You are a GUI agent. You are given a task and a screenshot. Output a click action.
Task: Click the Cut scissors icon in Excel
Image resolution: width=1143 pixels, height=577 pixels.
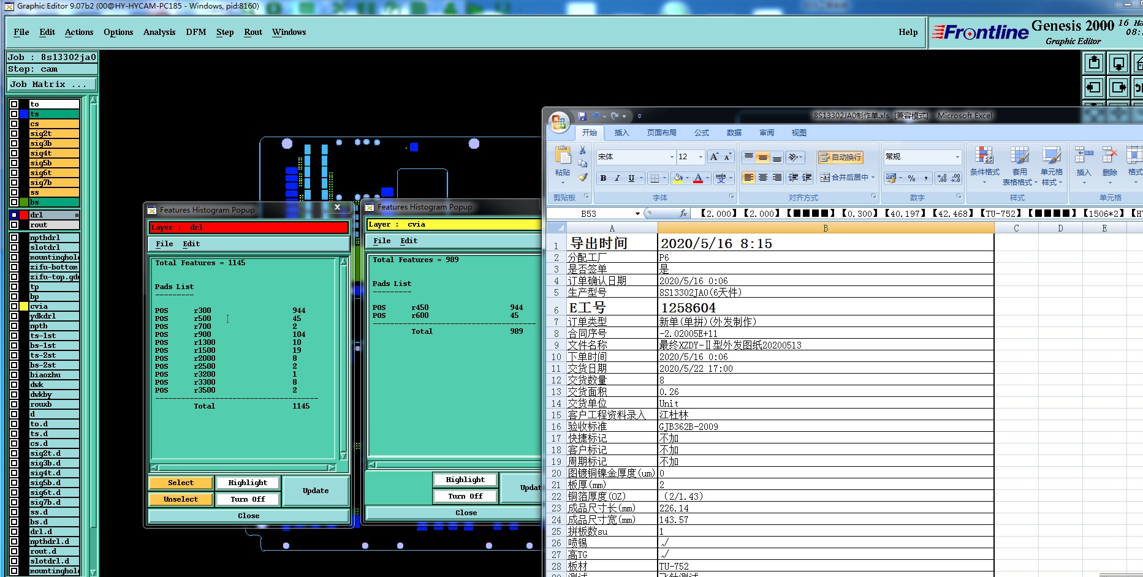[583, 151]
